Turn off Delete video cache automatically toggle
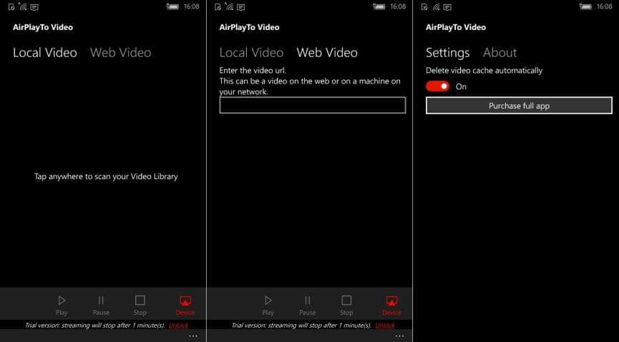The image size is (619, 342). (437, 86)
